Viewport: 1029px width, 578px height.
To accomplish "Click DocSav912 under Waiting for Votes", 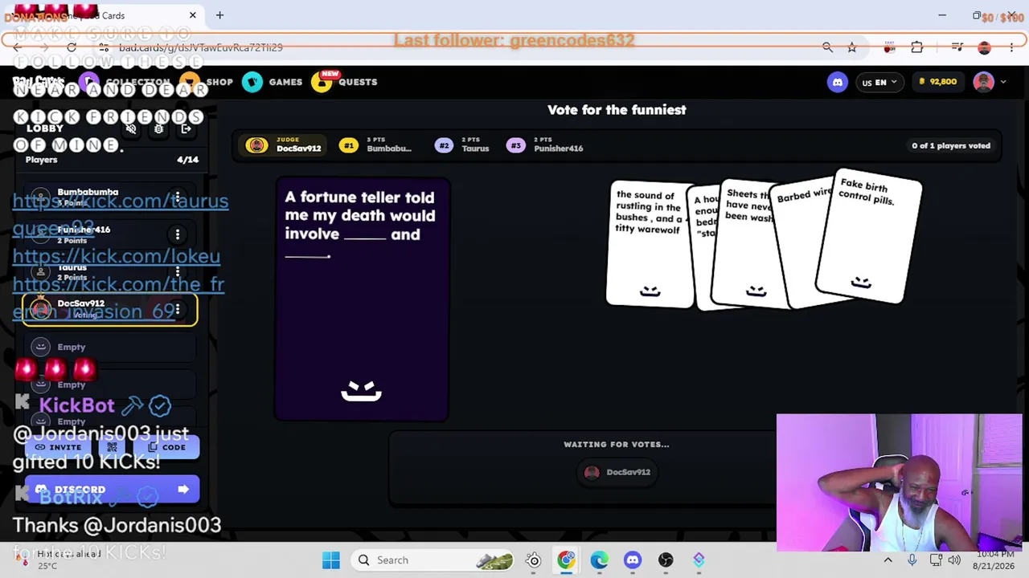I will click(x=617, y=472).
